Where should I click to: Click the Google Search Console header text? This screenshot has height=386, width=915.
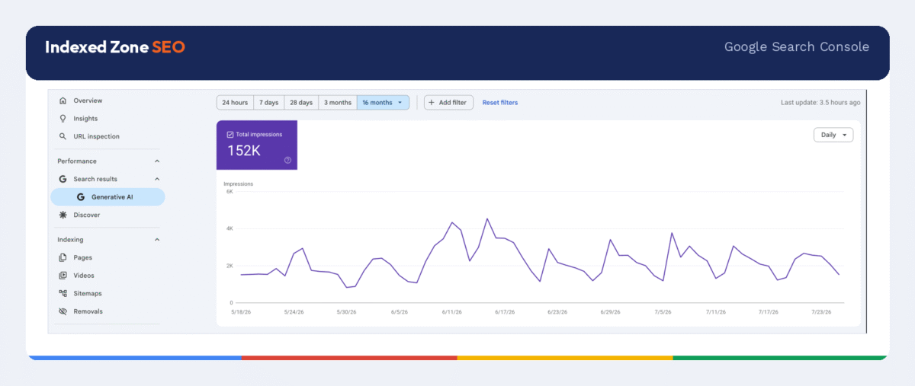point(797,47)
